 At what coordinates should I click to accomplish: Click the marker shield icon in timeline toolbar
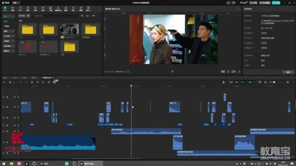49,82
